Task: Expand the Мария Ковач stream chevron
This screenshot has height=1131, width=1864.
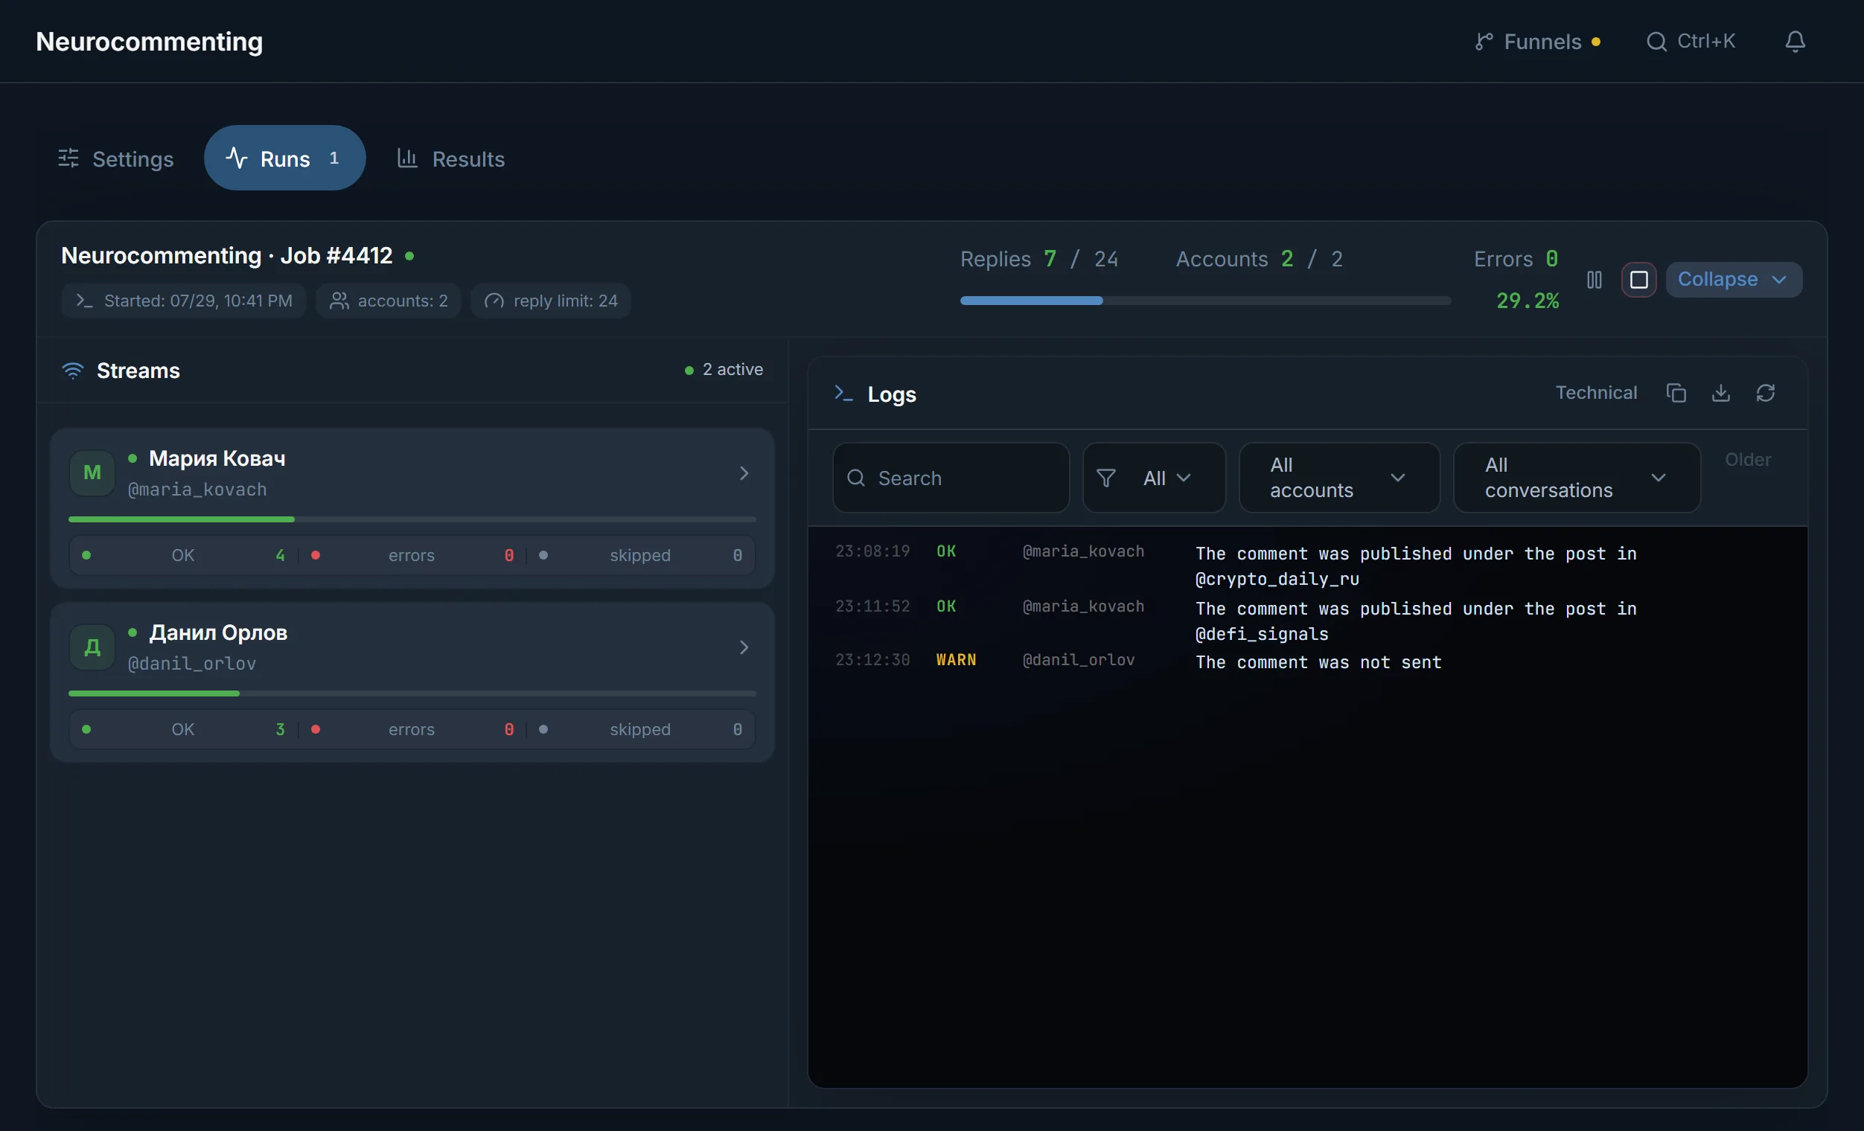Action: 744,473
